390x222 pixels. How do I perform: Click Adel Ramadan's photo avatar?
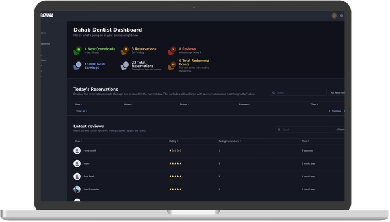pos(77,189)
